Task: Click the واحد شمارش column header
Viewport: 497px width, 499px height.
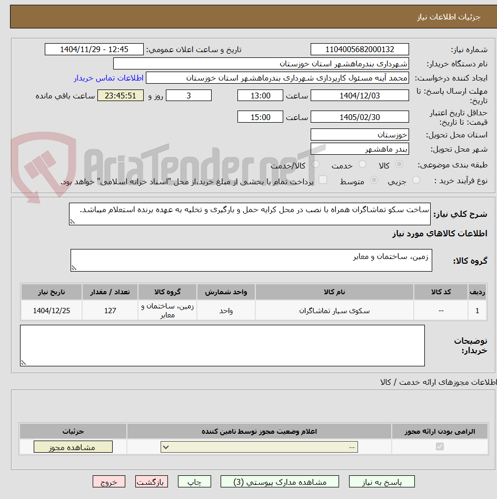Action: pyautogui.click(x=226, y=292)
